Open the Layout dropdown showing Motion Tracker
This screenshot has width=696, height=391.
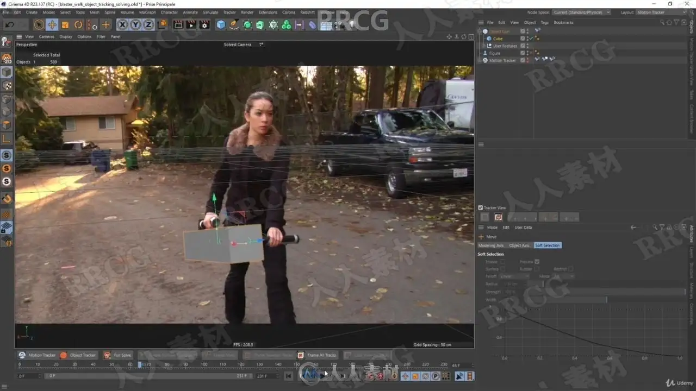pos(662,12)
